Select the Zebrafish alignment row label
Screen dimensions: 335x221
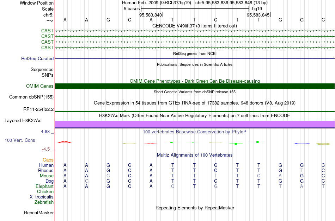tap(44, 202)
